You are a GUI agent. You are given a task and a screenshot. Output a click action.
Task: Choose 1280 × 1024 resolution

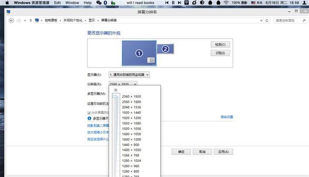[131, 161]
